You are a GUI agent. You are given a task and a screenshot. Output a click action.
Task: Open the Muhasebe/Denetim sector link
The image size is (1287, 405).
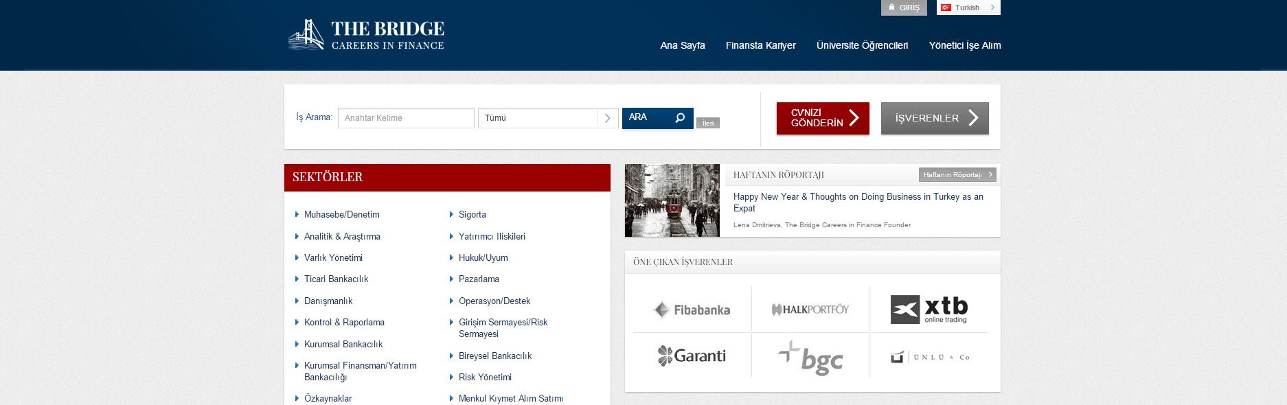click(x=341, y=215)
